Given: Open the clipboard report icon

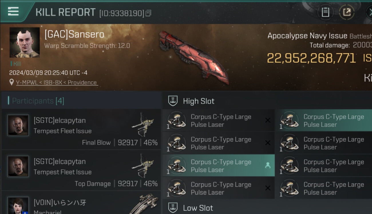Looking at the screenshot, I should 325,12.
